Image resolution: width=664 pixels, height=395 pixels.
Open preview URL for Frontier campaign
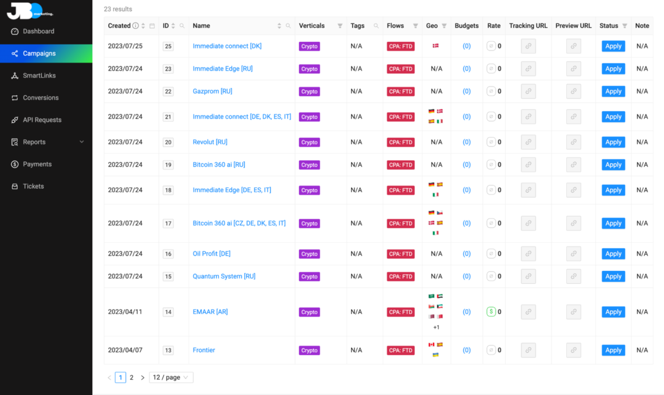point(574,350)
